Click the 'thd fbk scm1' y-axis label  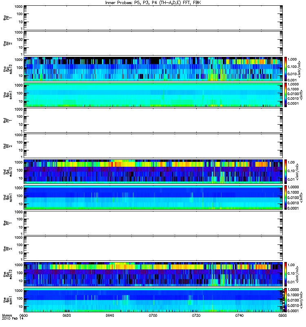(x=8, y=197)
